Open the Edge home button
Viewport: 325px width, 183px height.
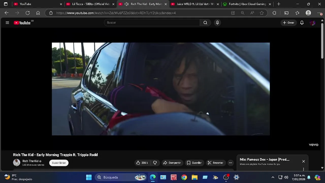tap(38, 13)
